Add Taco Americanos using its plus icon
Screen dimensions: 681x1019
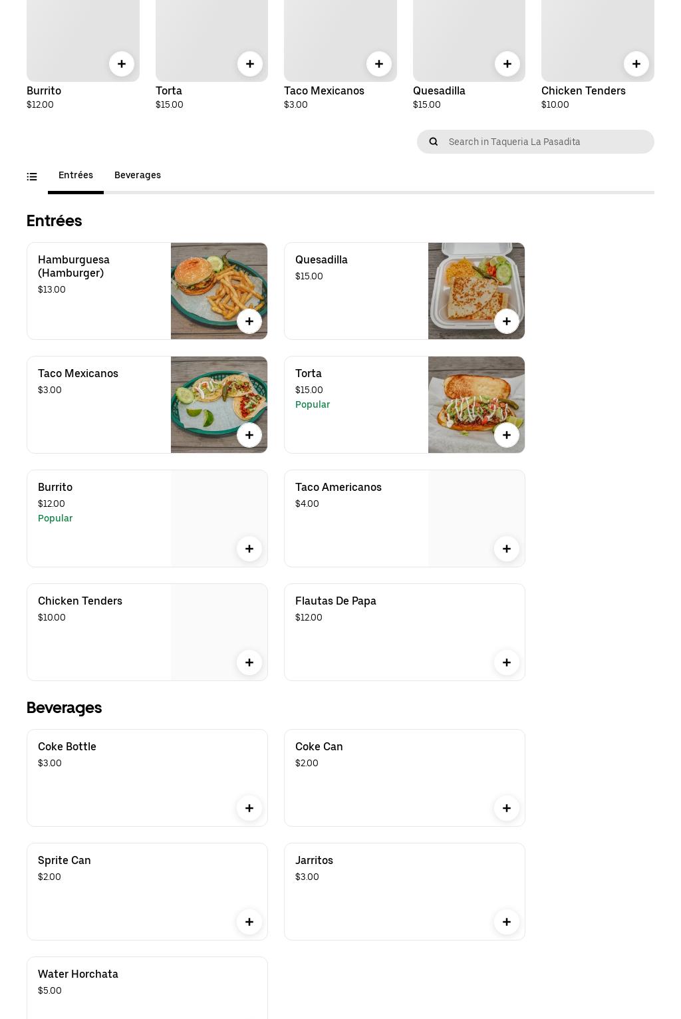507,549
